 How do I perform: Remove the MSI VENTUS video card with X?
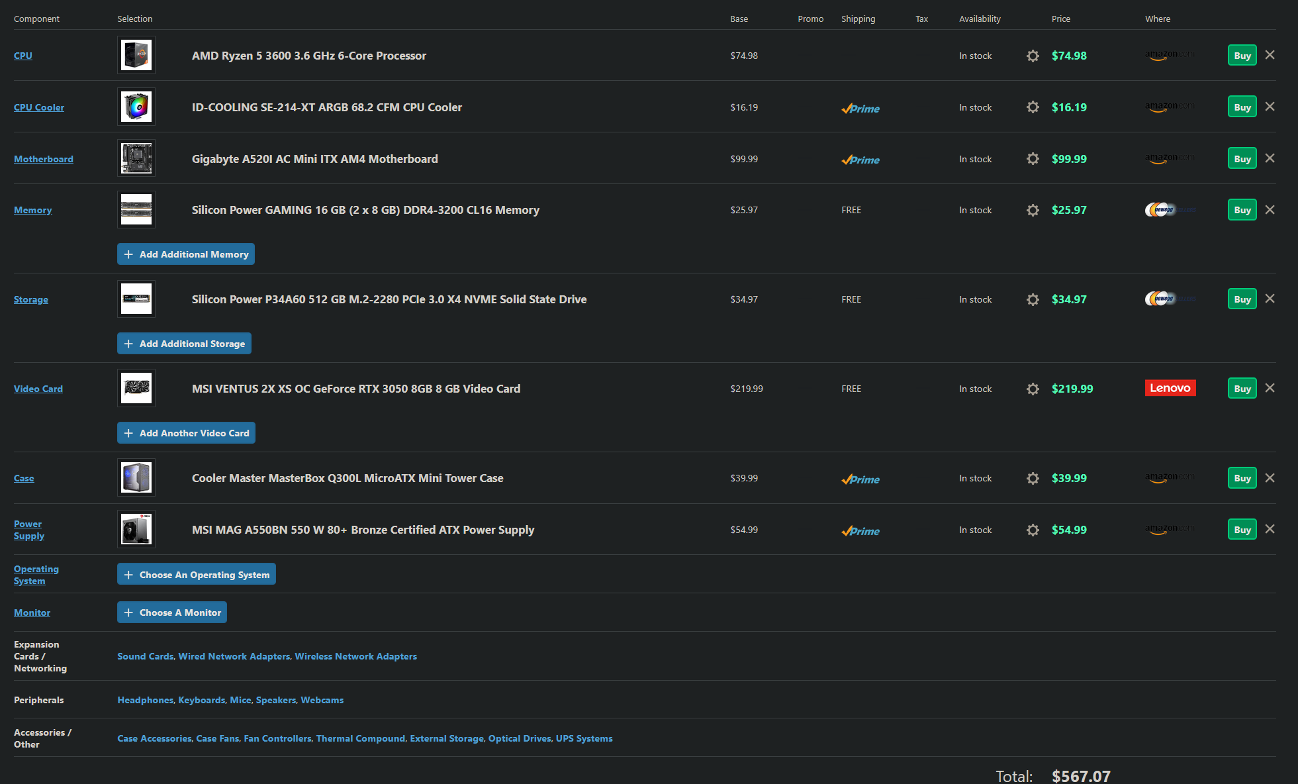(x=1270, y=388)
